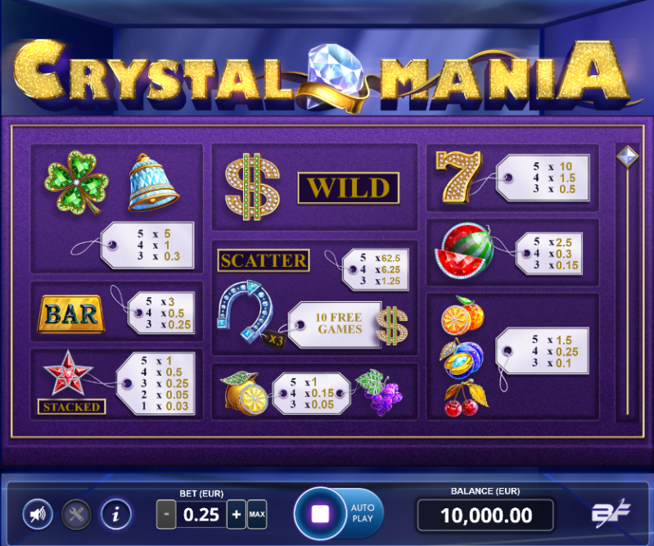Click the golden seven symbol

pyautogui.click(x=459, y=178)
